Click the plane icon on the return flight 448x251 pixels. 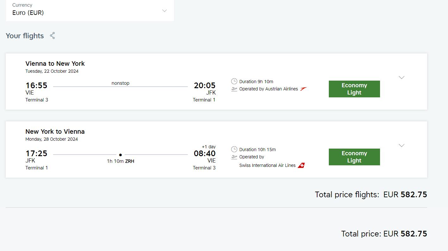coord(234,157)
